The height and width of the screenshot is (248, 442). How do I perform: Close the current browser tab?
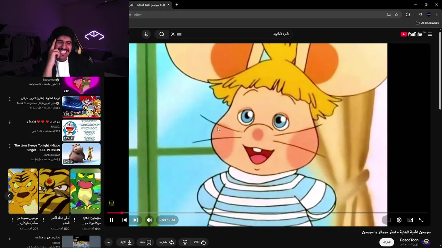click(169, 5)
